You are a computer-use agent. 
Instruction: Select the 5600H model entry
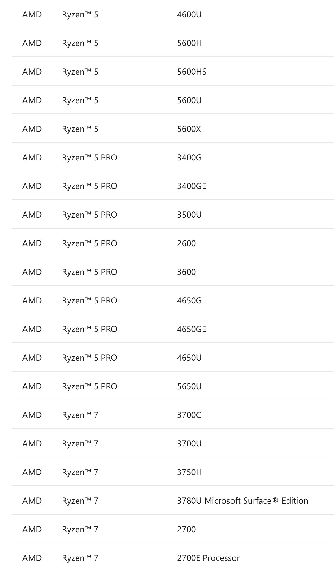click(x=189, y=43)
